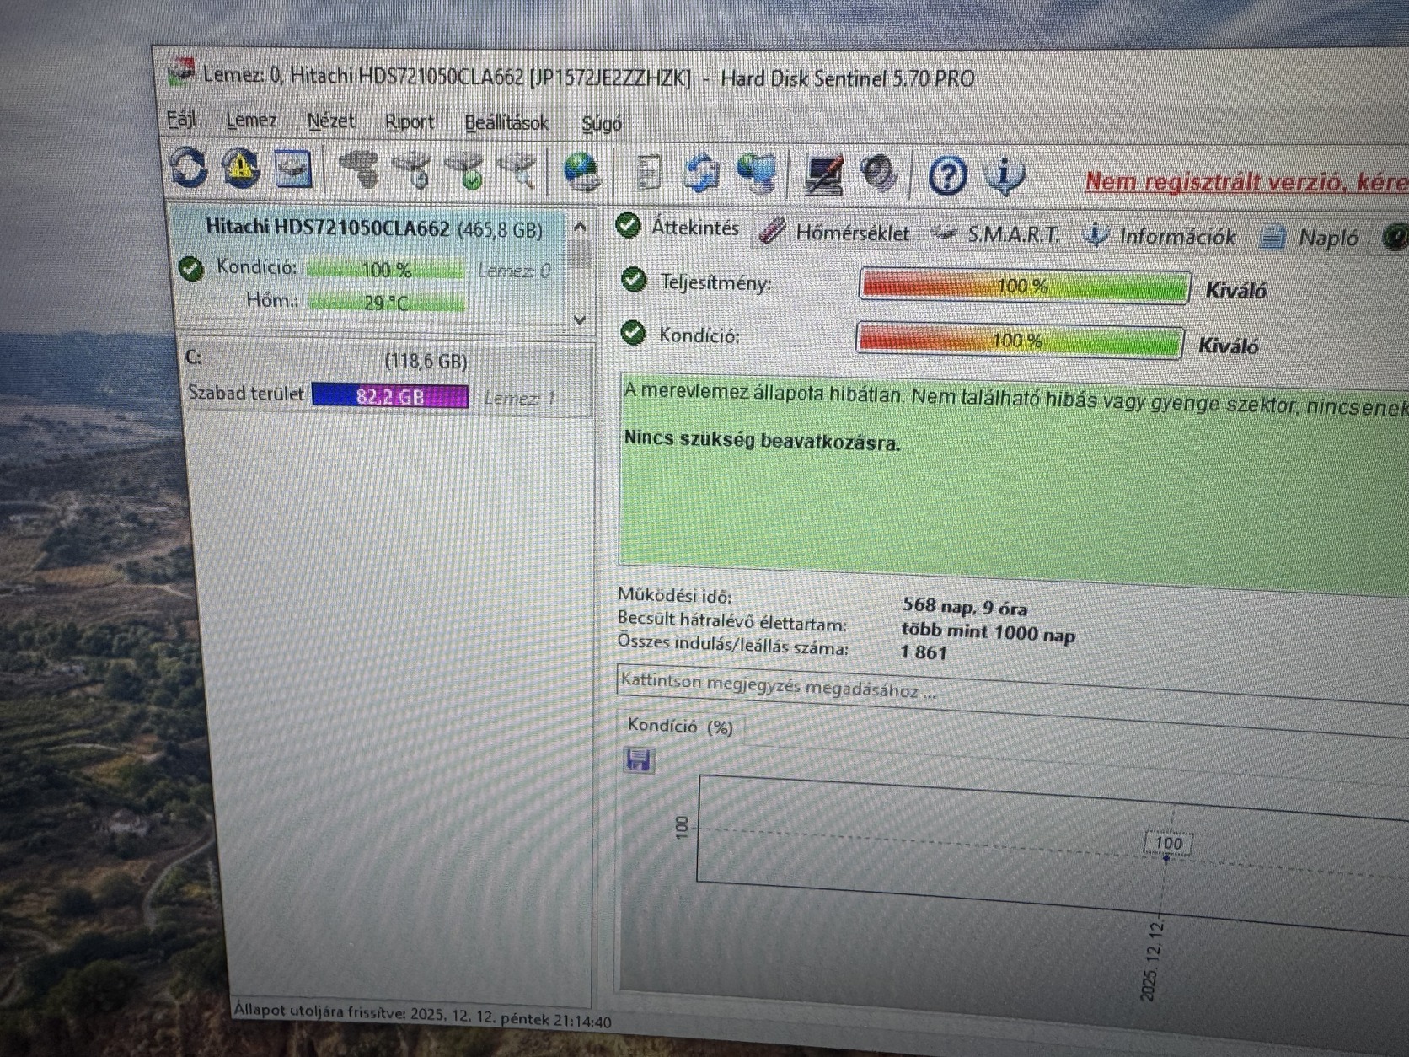Screen dimensions: 1409x1057
Task: Click the 'Lemez: 0' label in the disk panel
Action: point(513,271)
